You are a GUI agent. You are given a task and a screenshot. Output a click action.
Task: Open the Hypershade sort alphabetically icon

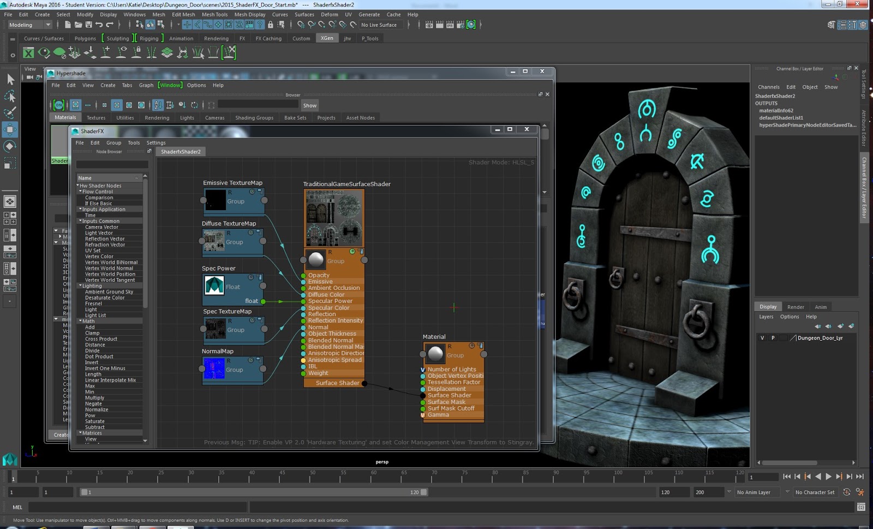[158, 105]
